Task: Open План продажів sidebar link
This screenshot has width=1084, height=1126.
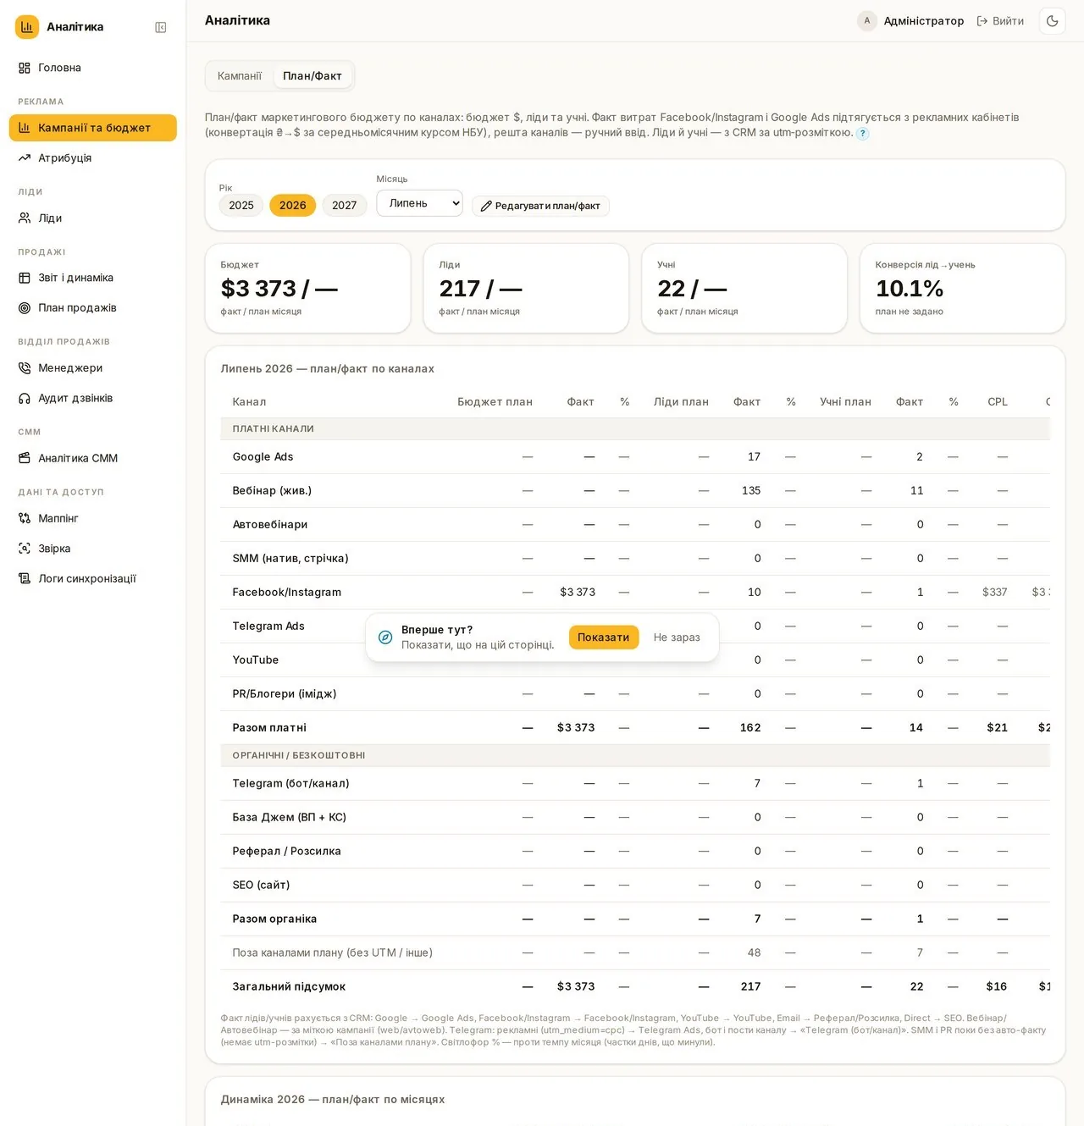Action: pos(93,308)
